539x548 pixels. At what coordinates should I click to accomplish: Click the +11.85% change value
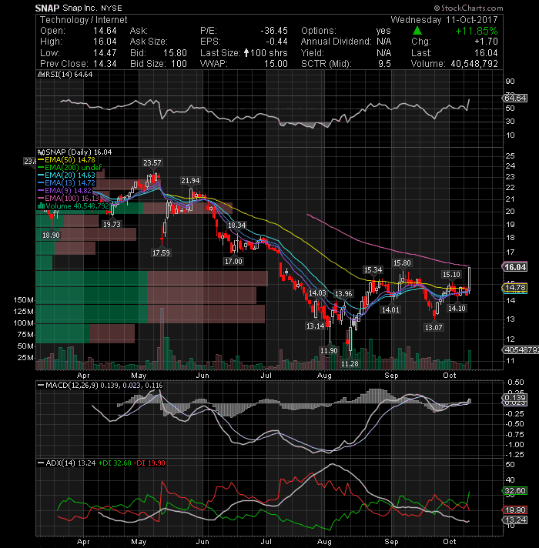477,31
